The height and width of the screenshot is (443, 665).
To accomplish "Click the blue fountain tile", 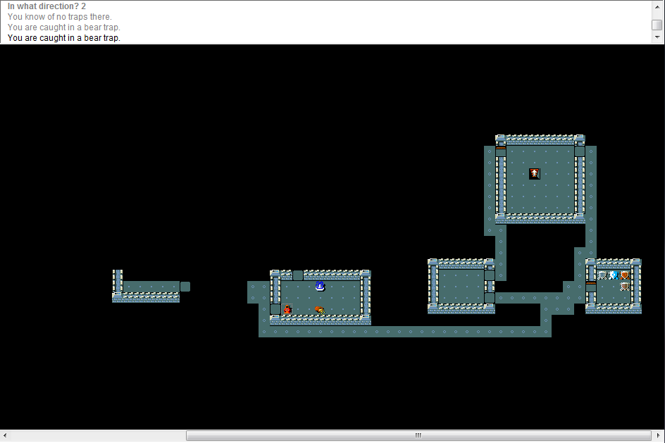I will click(x=321, y=287).
